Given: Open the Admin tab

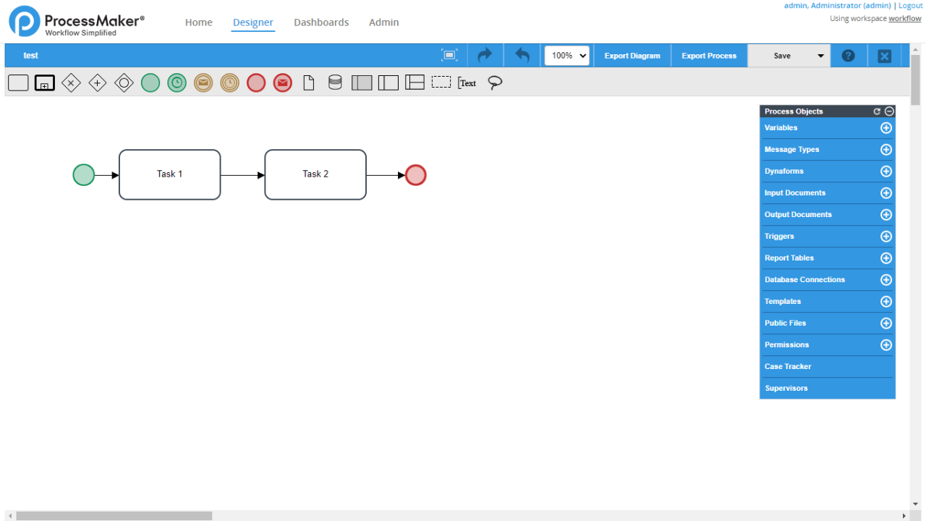Looking at the screenshot, I should tap(384, 22).
